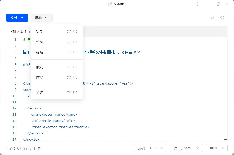Click the help question mark icon
This screenshot has height=155, width=234.
pos(197,4)
